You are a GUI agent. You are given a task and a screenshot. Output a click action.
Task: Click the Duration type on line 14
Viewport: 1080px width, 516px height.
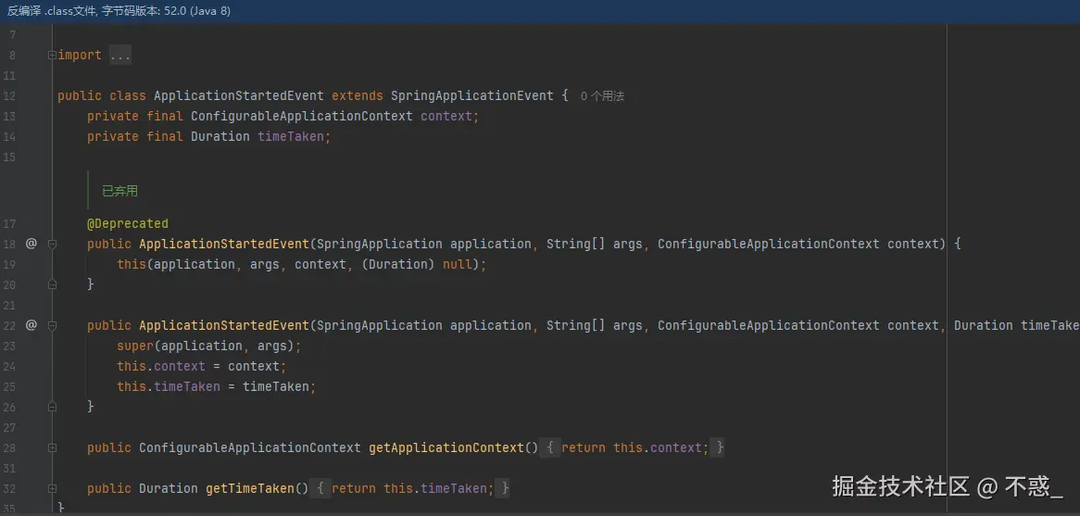pos(220,136)
